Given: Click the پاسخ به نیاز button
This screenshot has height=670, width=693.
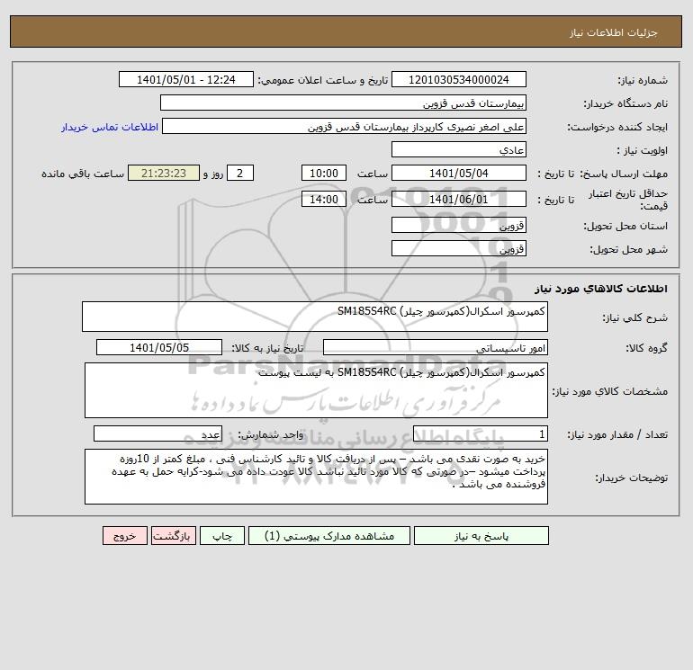Looking at the screenshot, I should (481, 536).
